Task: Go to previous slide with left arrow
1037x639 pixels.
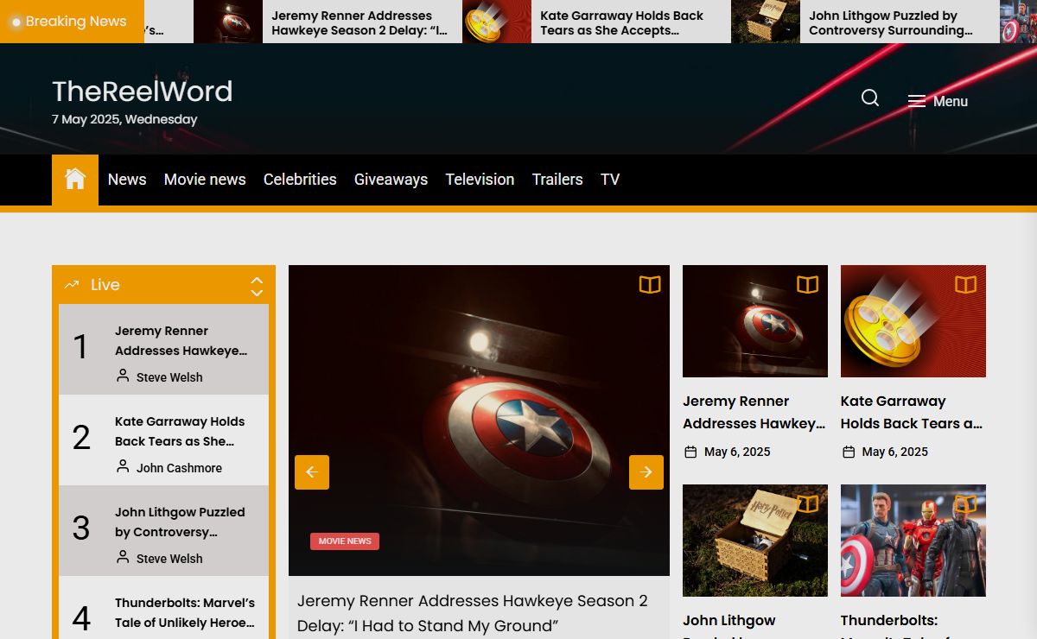Action: tap(312, 472)
